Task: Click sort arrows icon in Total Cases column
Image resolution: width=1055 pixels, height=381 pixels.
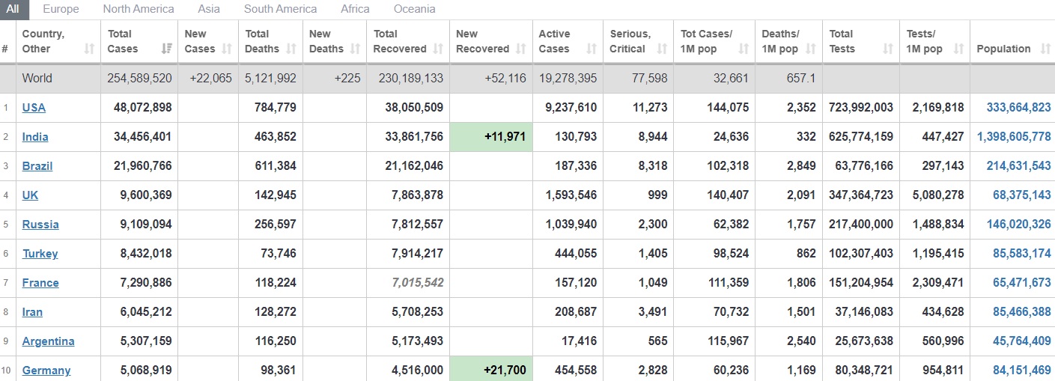Action: coord(165,49)
